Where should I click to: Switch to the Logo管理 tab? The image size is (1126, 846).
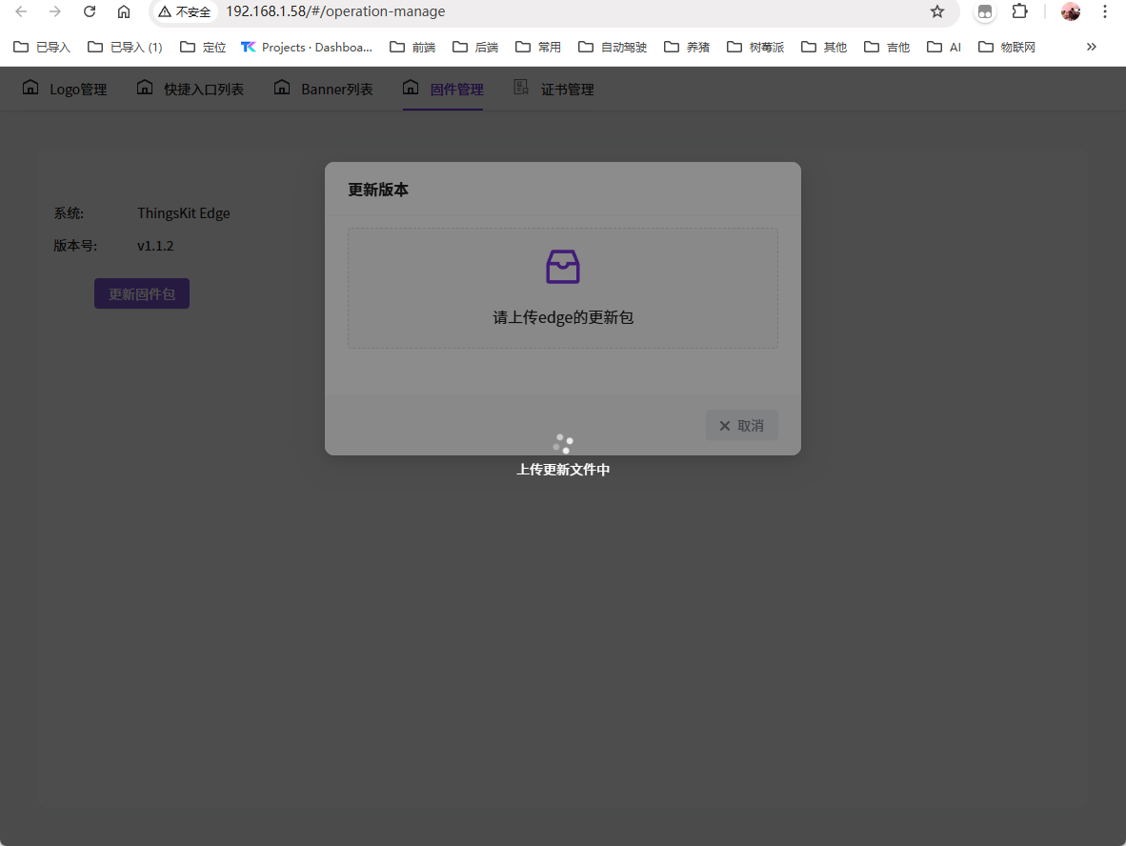pos(65,90)
